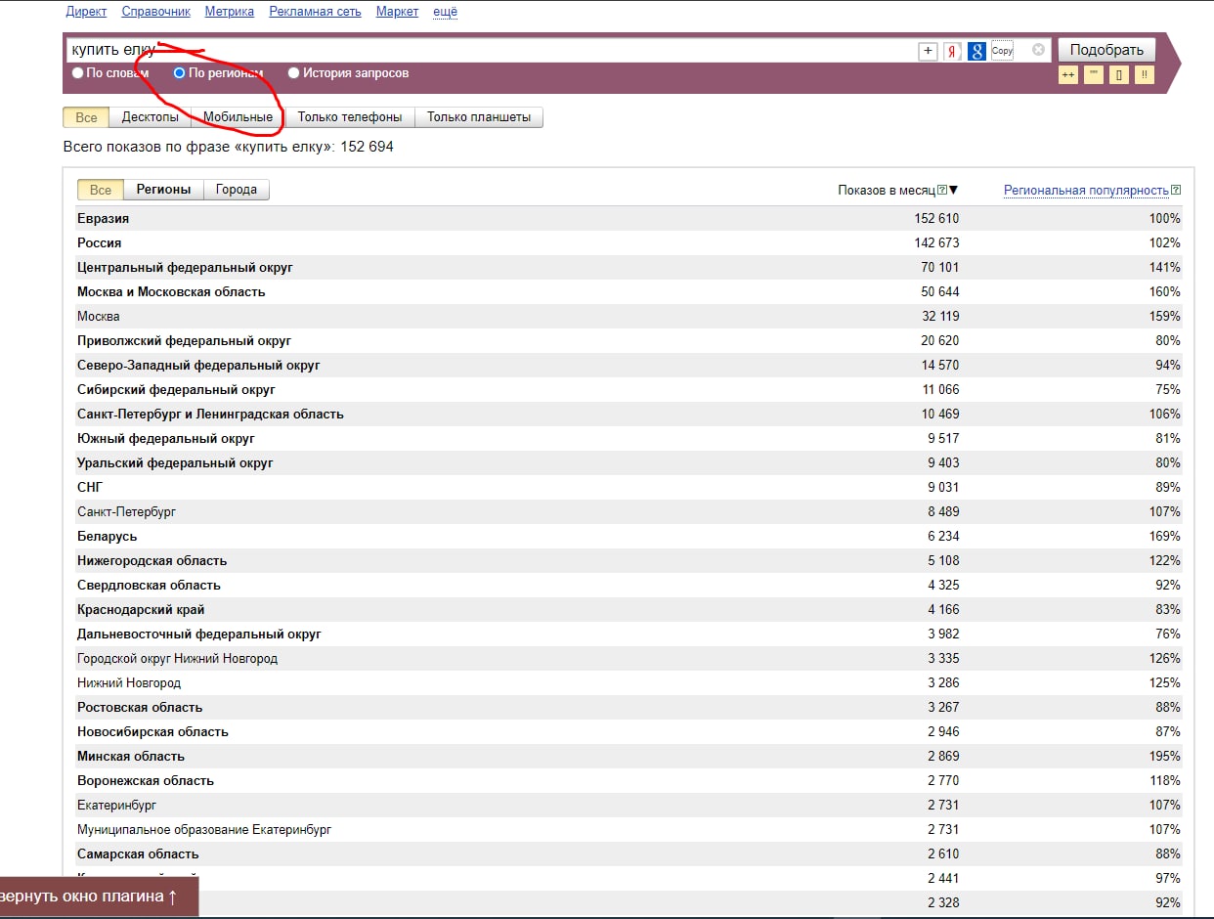Click Северо-Западный федеральный округ row

tap(629, 365)
